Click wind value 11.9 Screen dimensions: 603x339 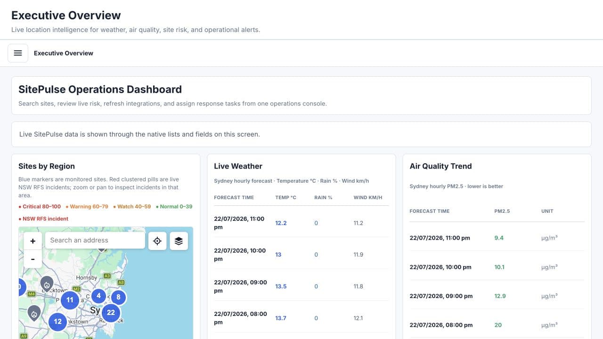click(x=359, y=254)
